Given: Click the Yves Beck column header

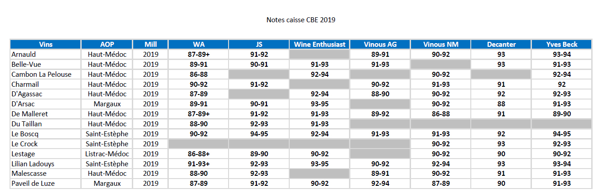Looking at the screenshot, I should pos(562,45).
